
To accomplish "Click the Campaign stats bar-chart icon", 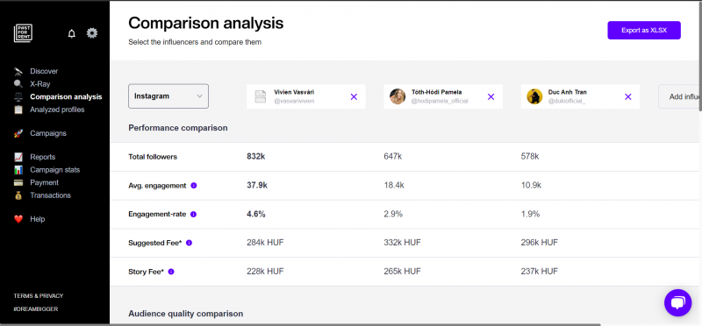I will point(18,170).
